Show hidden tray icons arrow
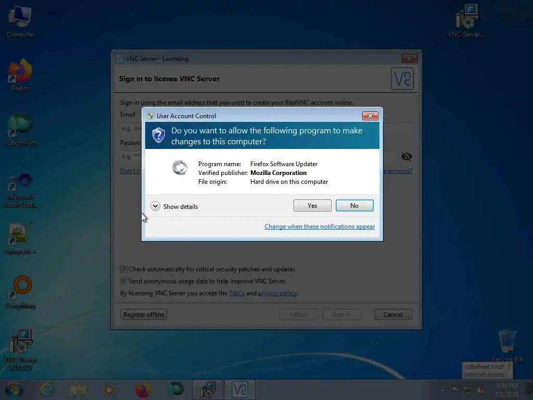Image resolution: width=533 pixels, height=400 pixels. click(x=442, y=390)
